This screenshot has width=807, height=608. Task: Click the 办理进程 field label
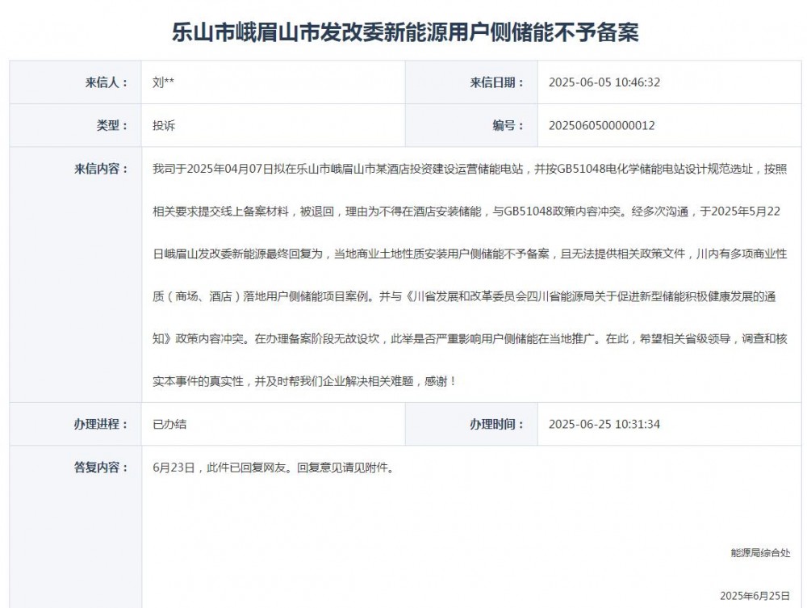102,424
